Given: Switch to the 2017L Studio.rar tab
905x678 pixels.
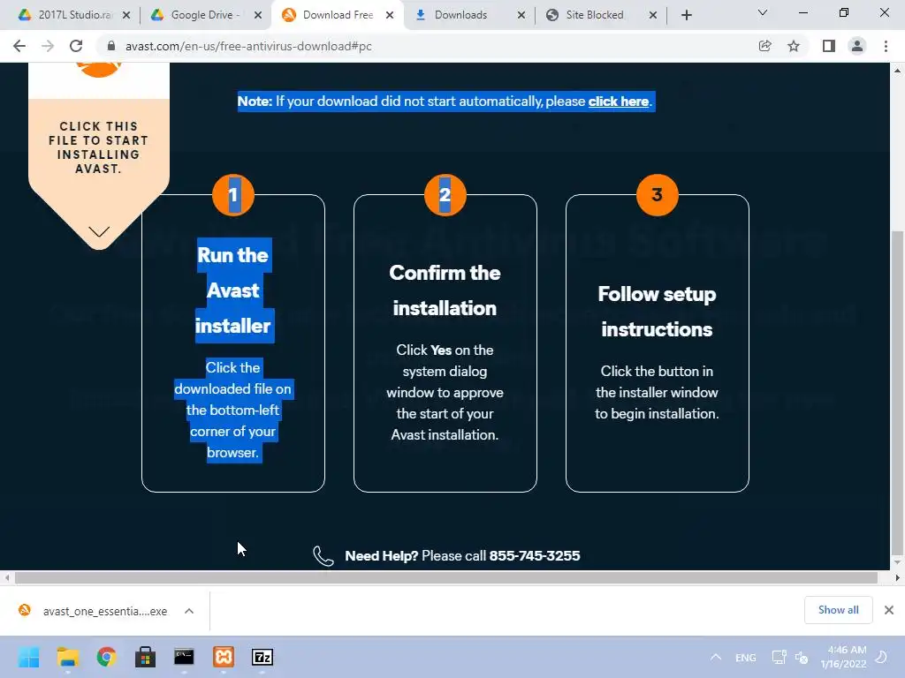Looking at the screenshot, I should coord(75,15).
